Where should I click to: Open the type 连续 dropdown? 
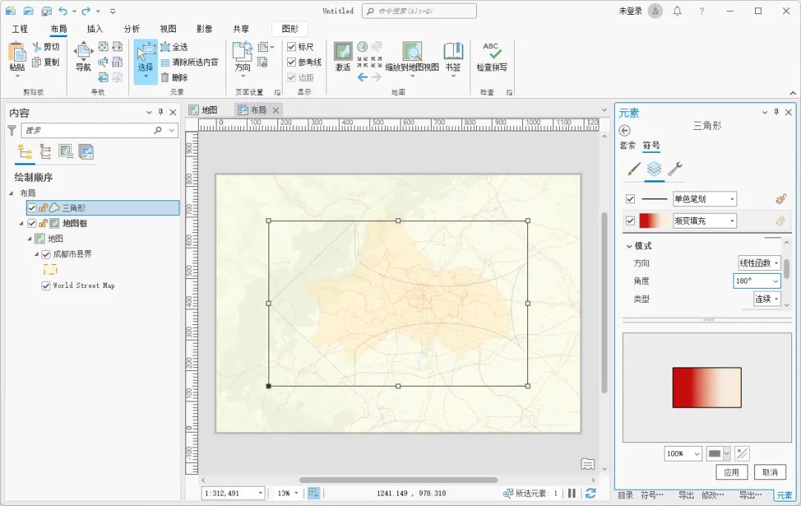tap(768, 299)
